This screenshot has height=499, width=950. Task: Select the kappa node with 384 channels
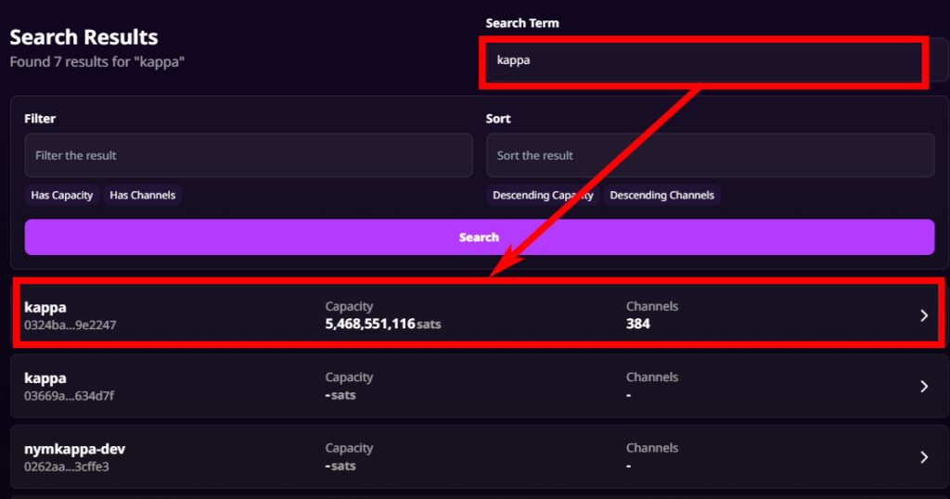(479, 314)
